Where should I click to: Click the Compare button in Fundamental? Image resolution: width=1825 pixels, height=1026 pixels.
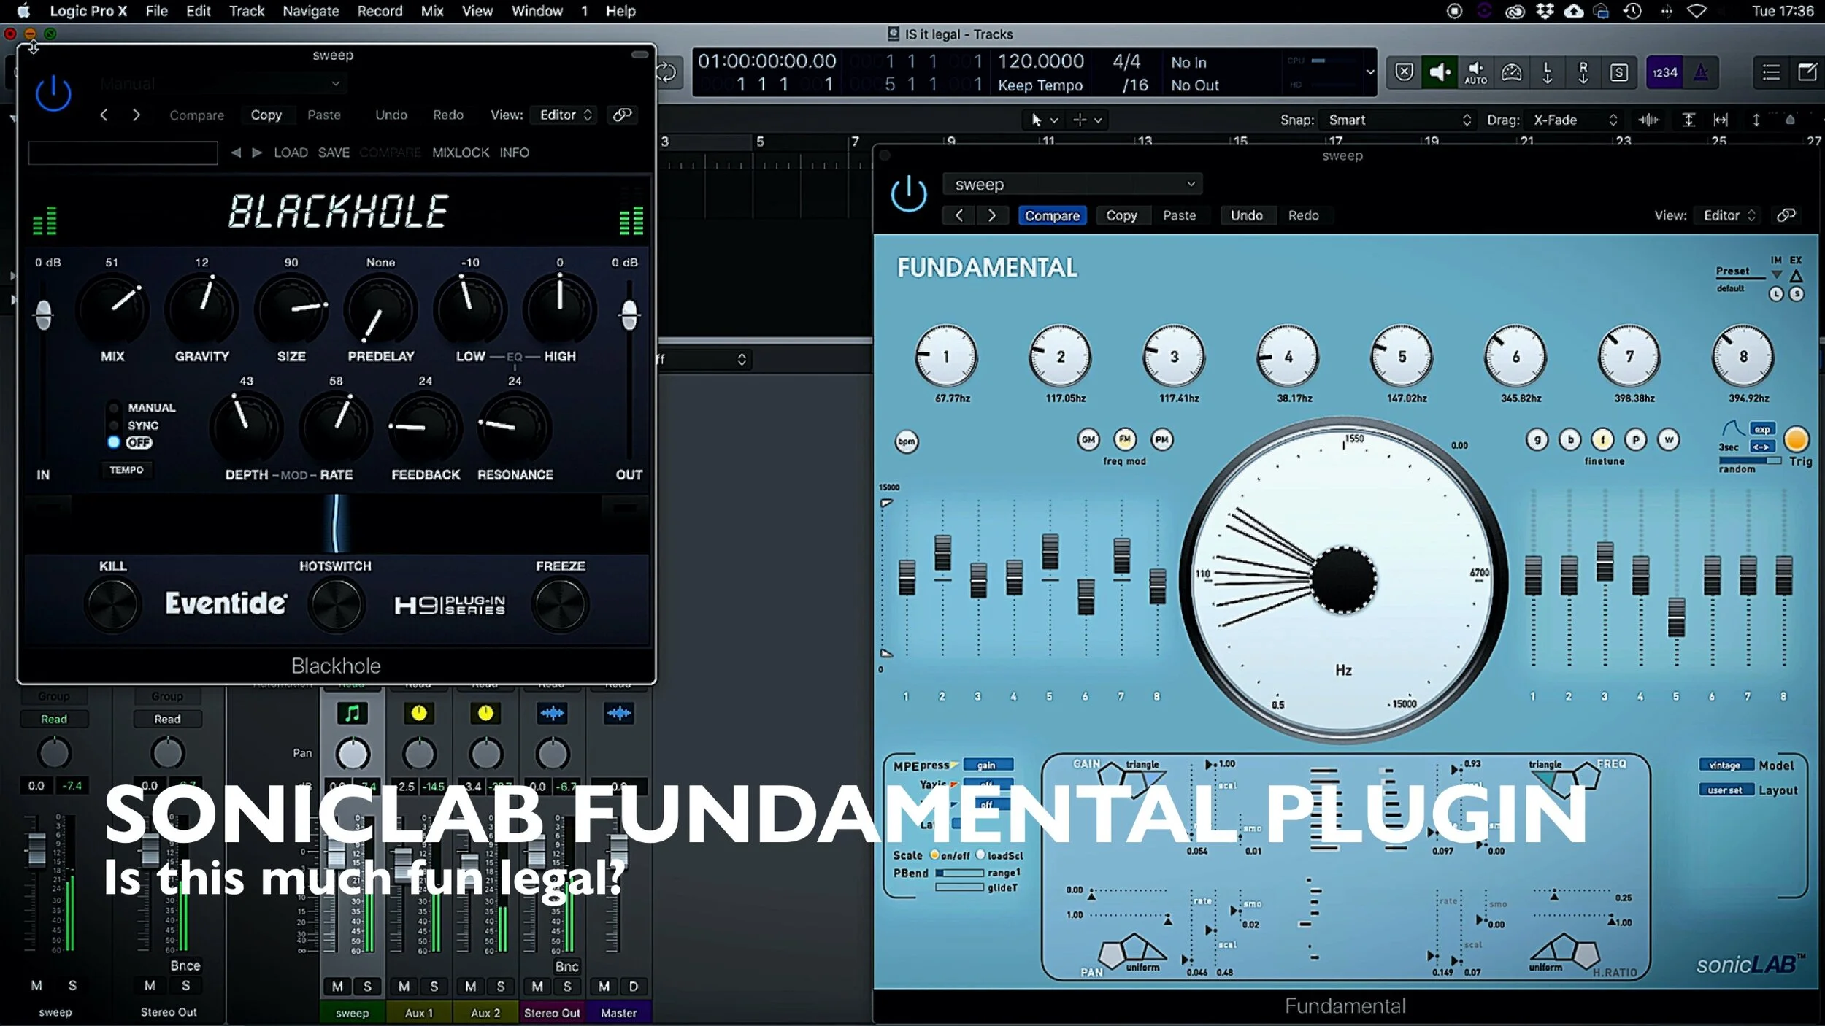coord(1051,215)
